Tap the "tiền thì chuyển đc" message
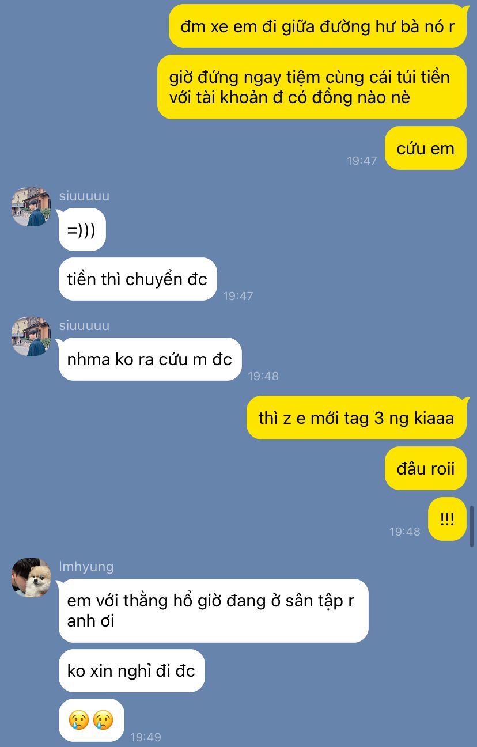This screenshot has width=477, height=747. coord(137,279)
